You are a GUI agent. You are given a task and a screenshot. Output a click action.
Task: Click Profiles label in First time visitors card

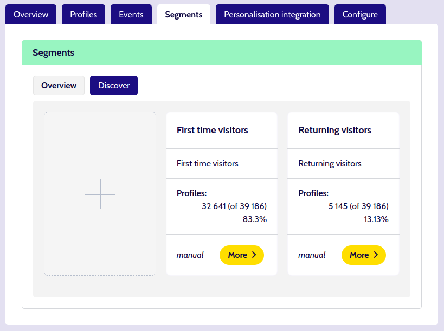[192, 193]
